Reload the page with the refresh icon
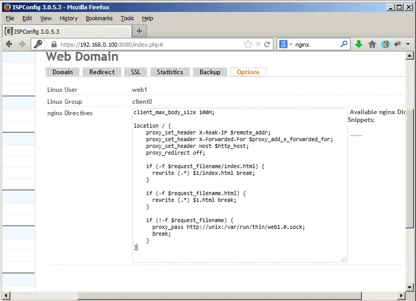Image resolution: width=416 pixels, height=301 pixels. (x=267, y=44)
